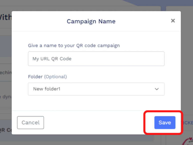Screen dimensions: 193x145
Task: Click the 'Give a name to your QR code campaign' label
Action: [x=74, y=45]
